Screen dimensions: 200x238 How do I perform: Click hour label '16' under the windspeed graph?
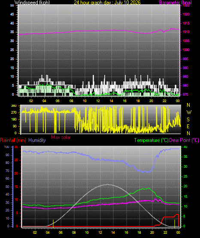coord(124,101)
